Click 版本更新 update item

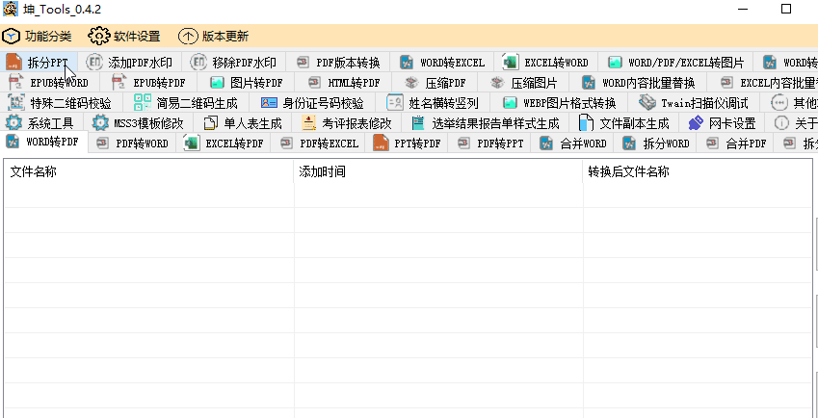tap(213, 37)
